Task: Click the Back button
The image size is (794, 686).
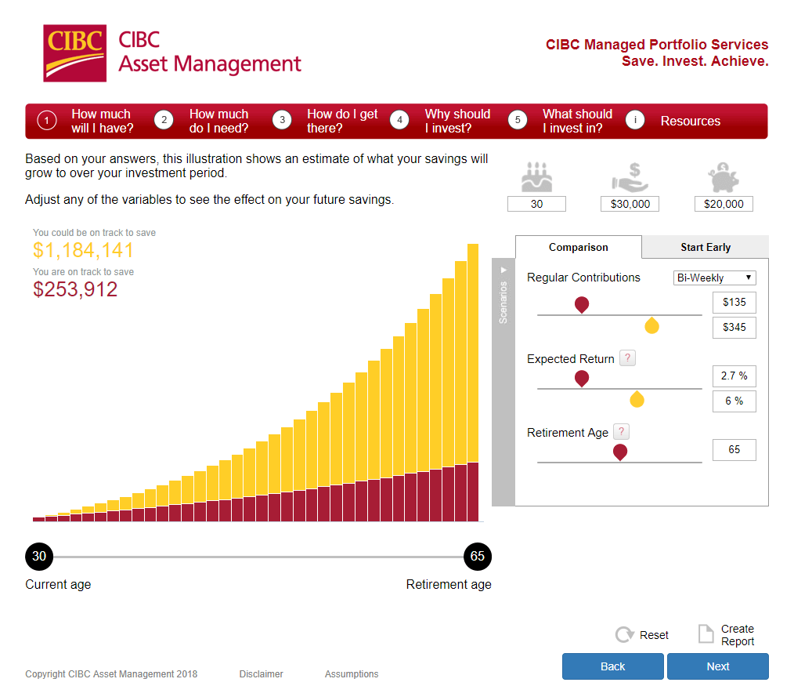Action: [x=612, y=666]
